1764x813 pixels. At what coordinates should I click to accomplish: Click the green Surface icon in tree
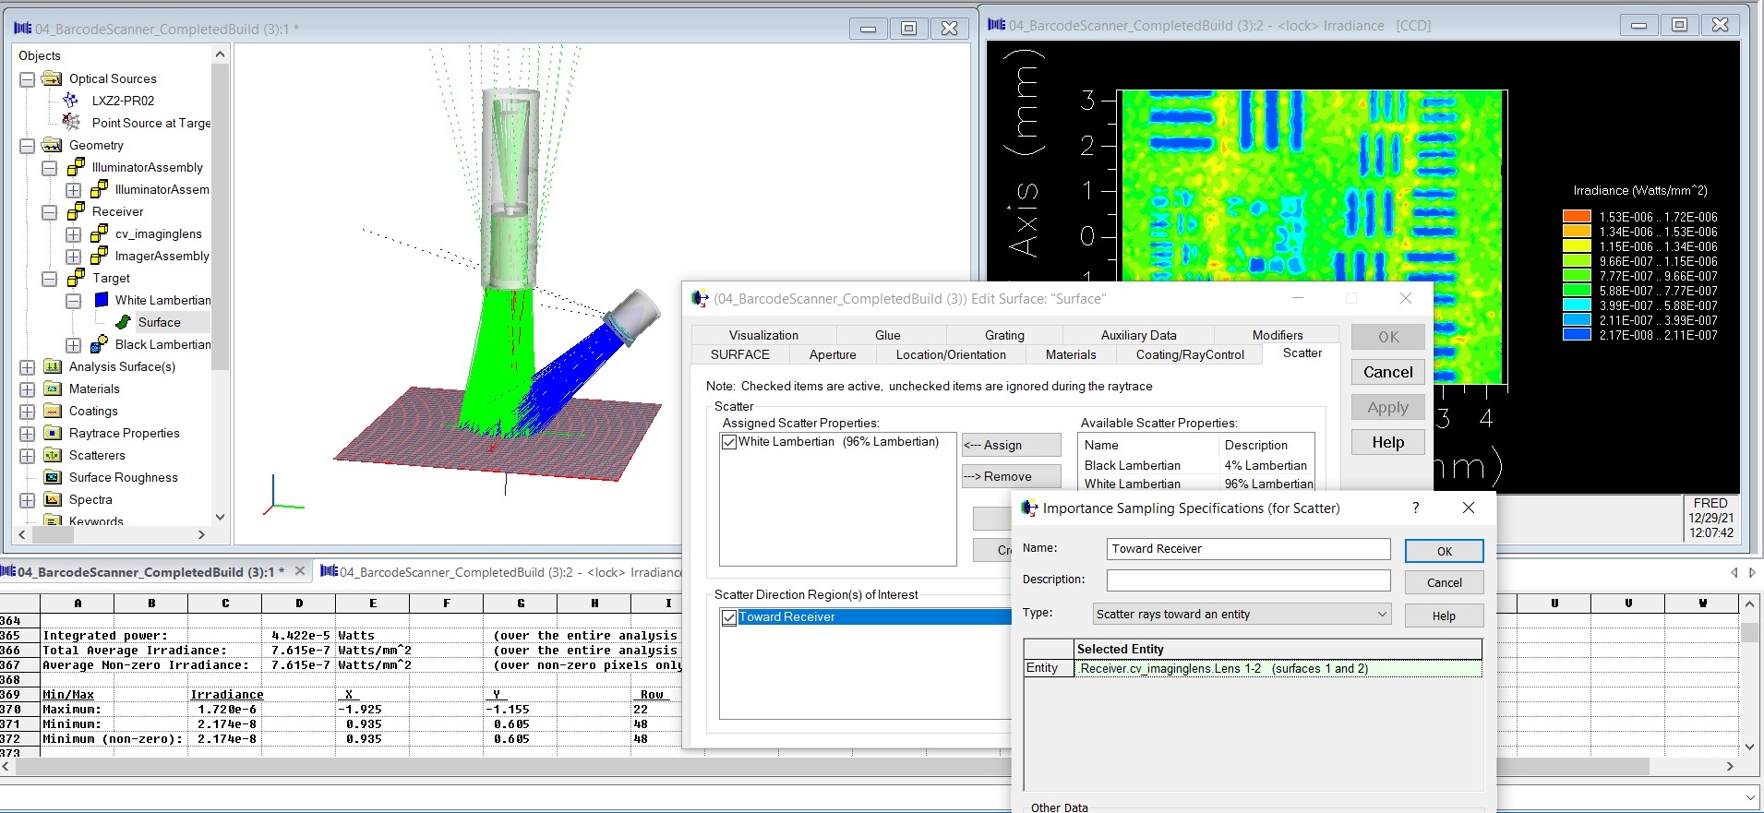(x=123, y=322)
